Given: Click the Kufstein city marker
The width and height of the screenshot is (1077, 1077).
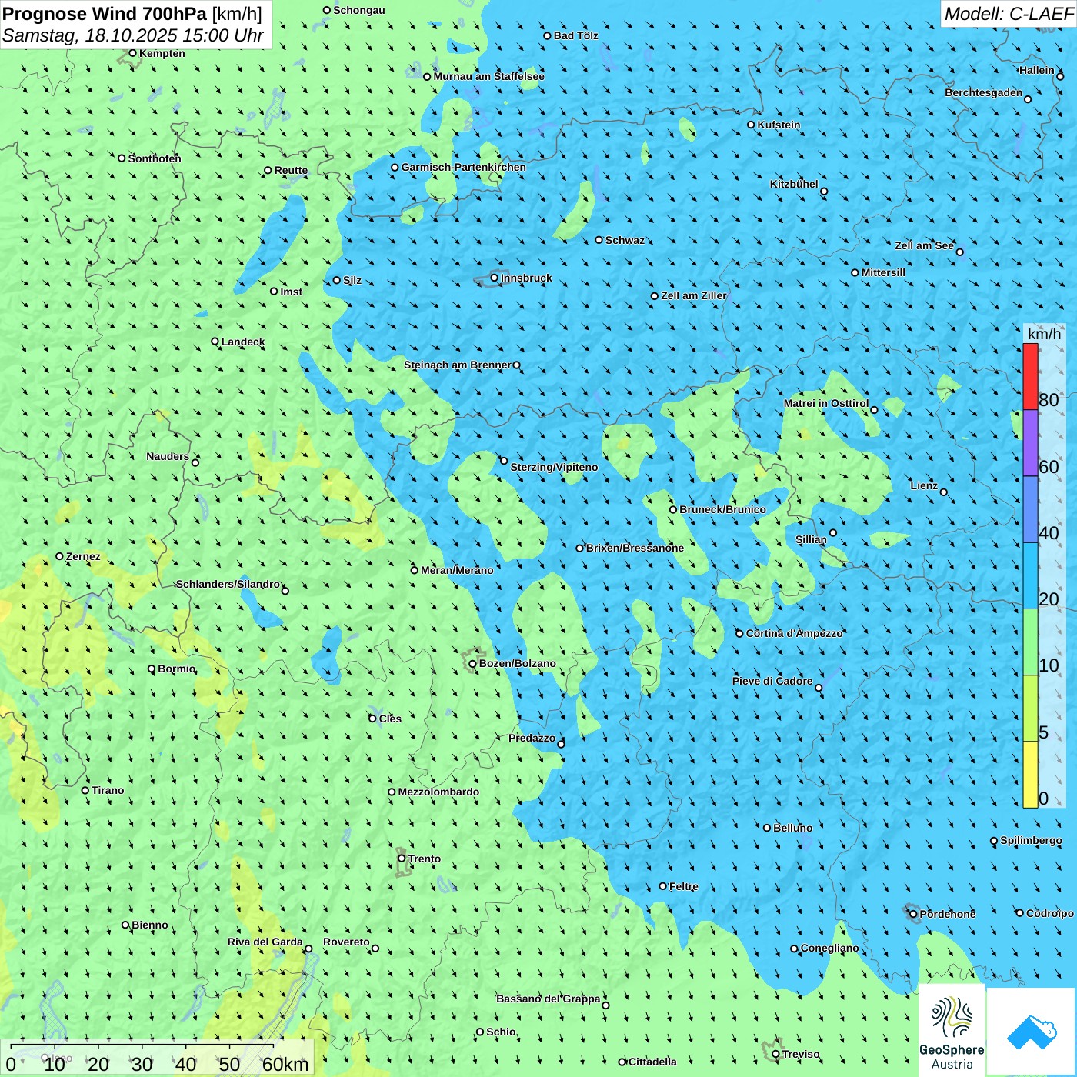Looking at the screenshot, I should [752, 125].
